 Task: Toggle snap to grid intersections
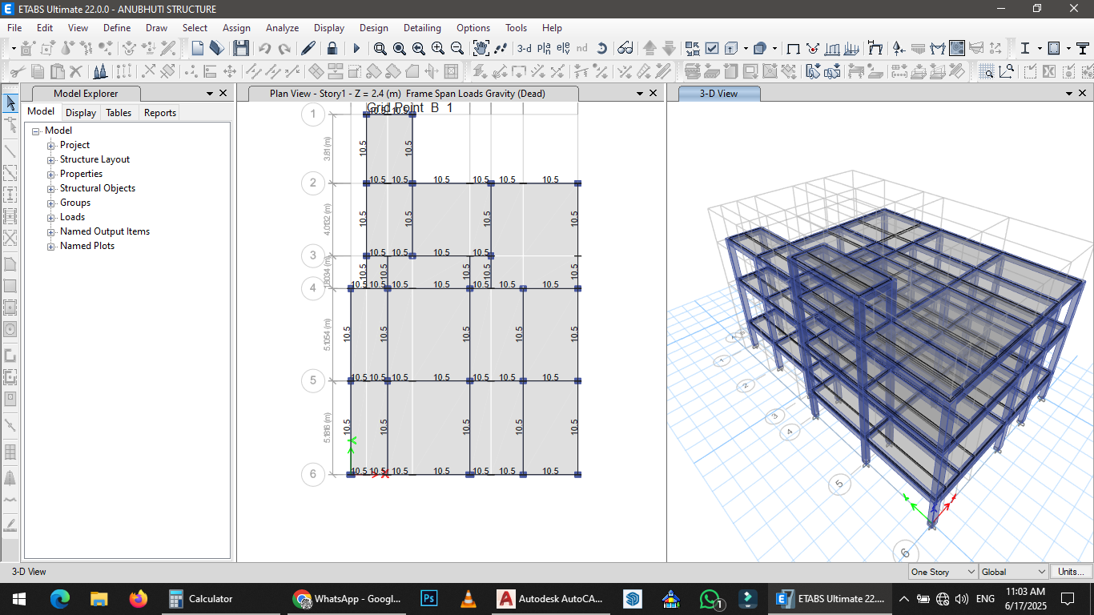click(987, 71)
